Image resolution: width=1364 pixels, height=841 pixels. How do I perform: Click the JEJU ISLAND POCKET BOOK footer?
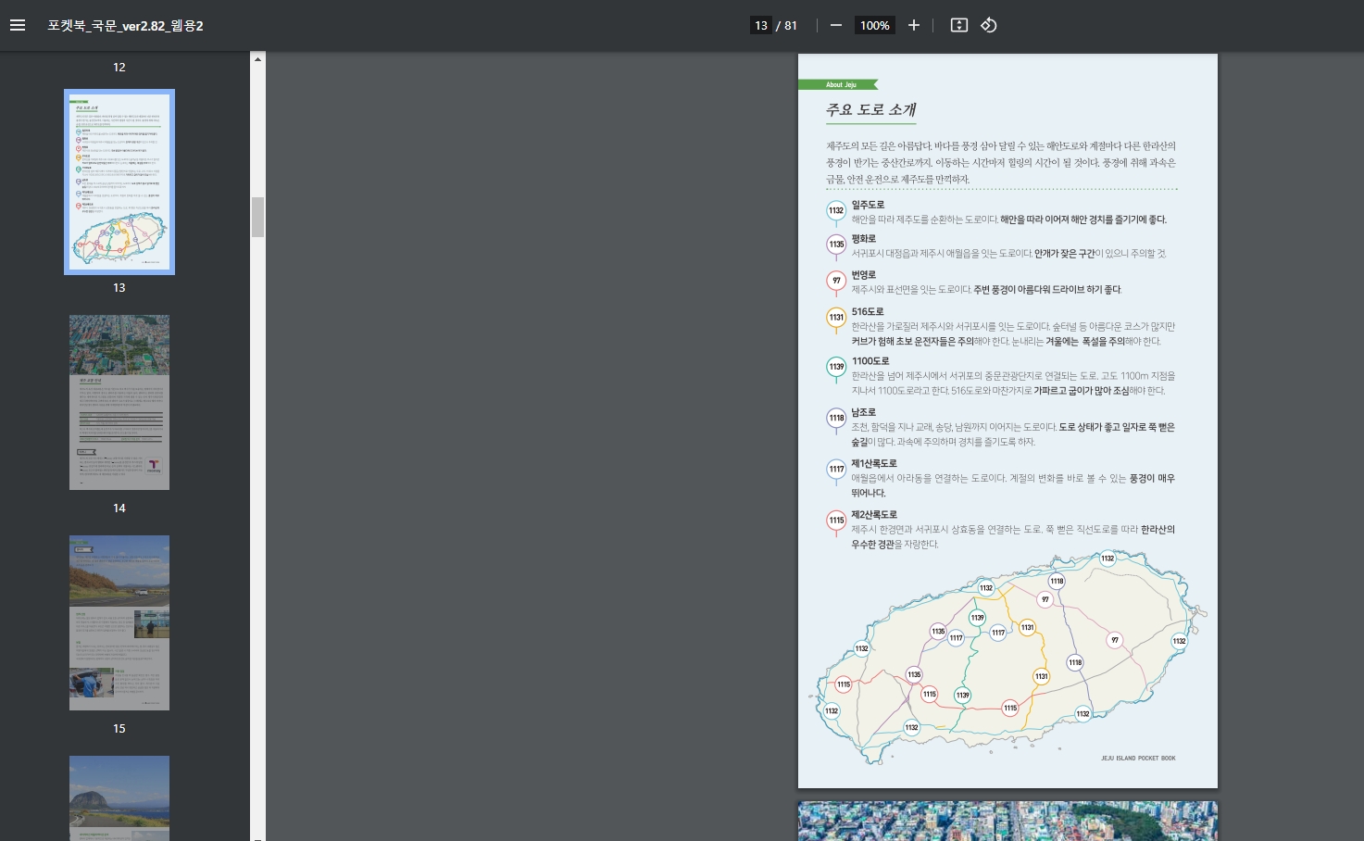click(1138, 758)
